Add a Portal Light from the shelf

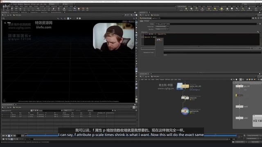(x=243, y=9)
